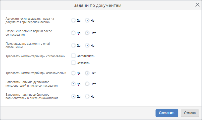Choose Нет for version replacement after approval
Screen dimensions: 202x120
[x=87, y=33]
